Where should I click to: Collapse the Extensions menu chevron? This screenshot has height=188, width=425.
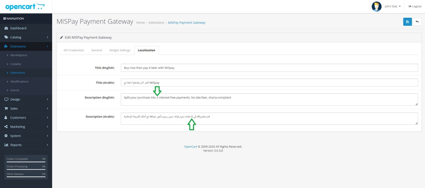48,46
